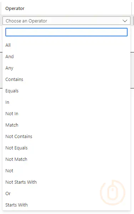Click the dropdown chevron arrow icon

(125, 21)
